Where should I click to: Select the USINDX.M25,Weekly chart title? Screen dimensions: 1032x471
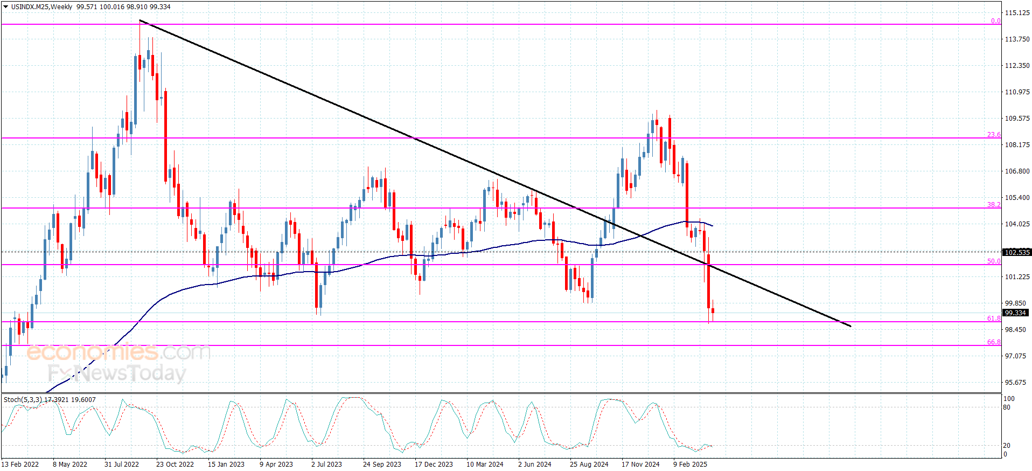point(41,7)
